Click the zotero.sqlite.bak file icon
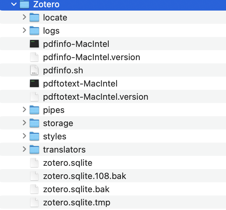This screenshot has height=210, width=226. (x=34, y=189)
